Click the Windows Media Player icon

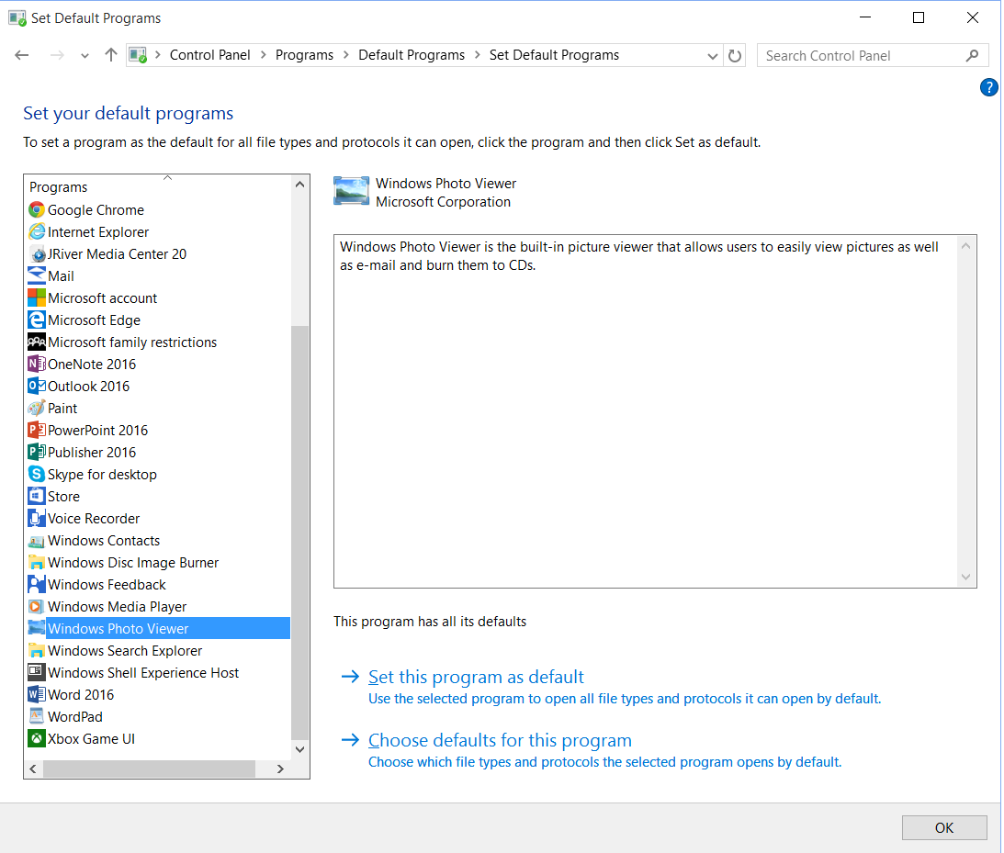(x=37, y=607)
